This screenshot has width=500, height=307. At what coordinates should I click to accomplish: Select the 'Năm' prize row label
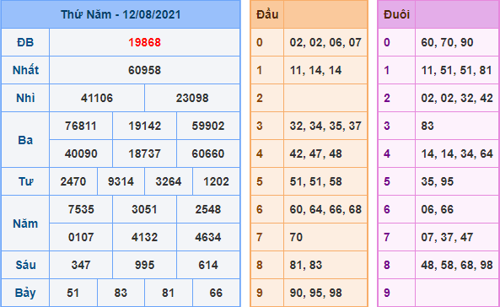[25, 224]
